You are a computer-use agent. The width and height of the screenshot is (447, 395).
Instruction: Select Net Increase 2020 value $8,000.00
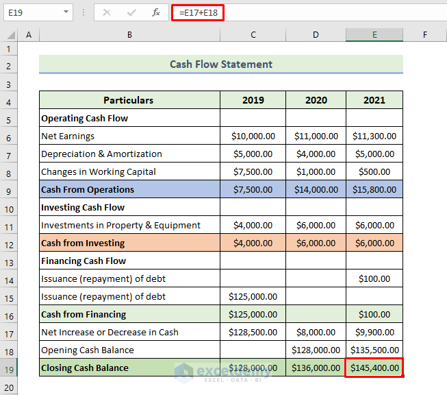316,332
